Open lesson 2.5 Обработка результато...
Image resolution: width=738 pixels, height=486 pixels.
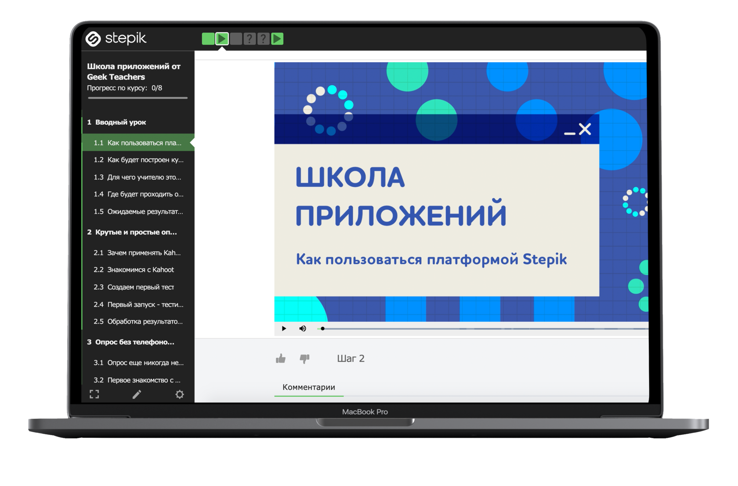(138, 321)
